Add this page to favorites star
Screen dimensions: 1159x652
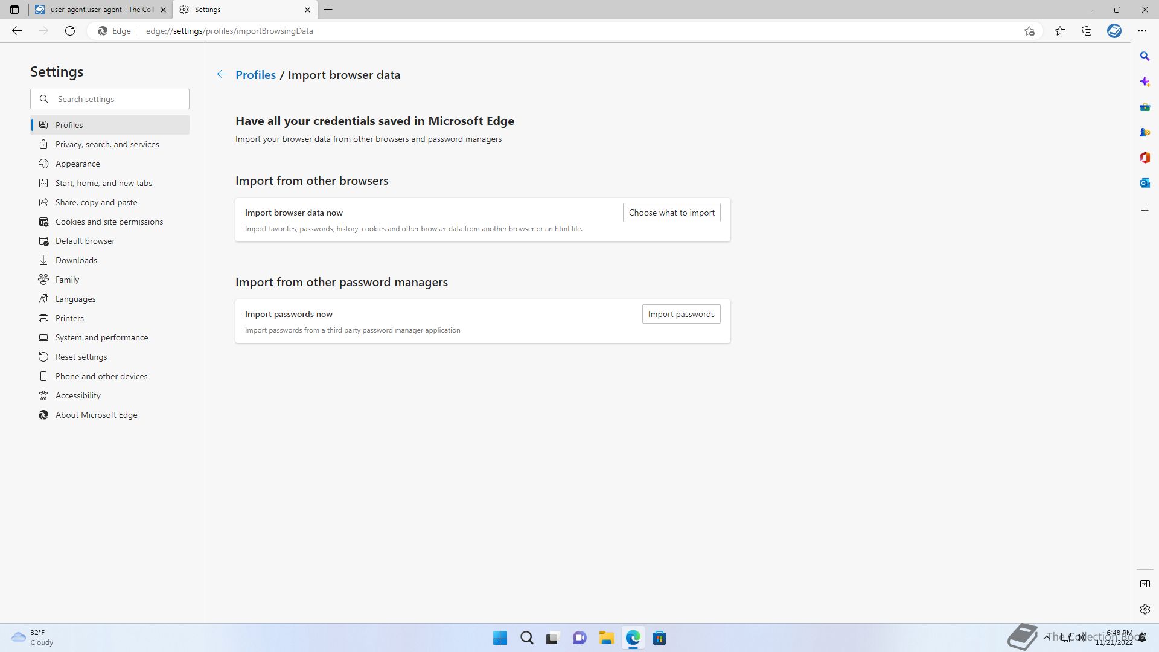point(1029,31)
